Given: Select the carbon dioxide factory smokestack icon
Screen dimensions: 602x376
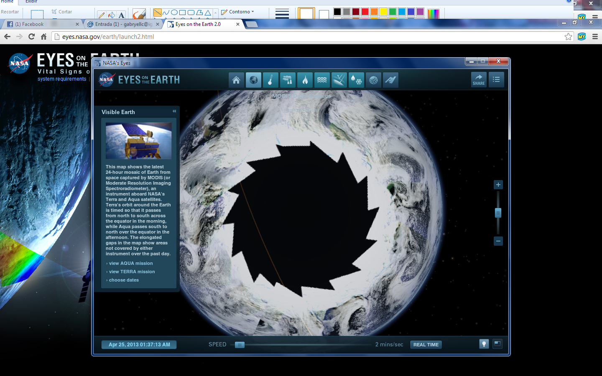Looking at the screenshot, I should click(288, 80).
